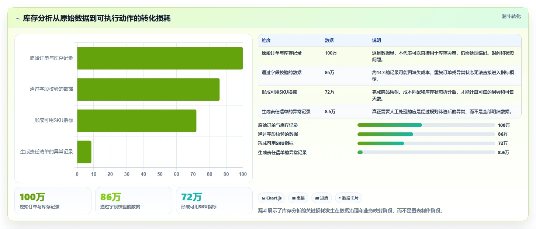Click chart axis label 原始订单与库存记录
Image resolution: width=536 pixels, height=229 pixels.
point(51,58)
